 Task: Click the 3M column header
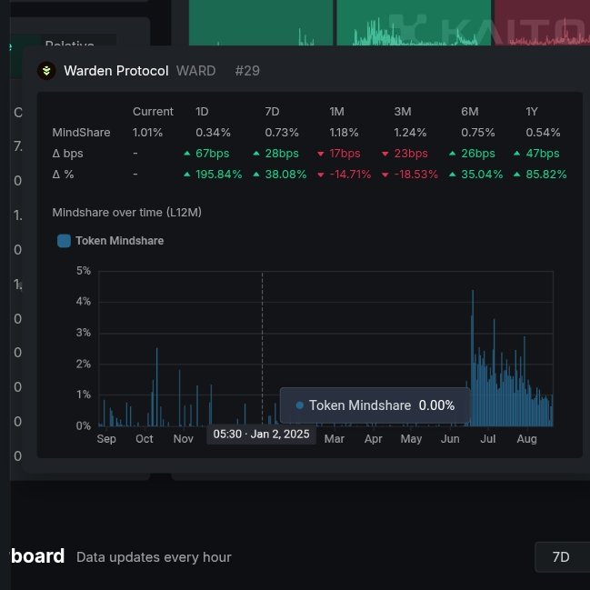click(403, 112)
